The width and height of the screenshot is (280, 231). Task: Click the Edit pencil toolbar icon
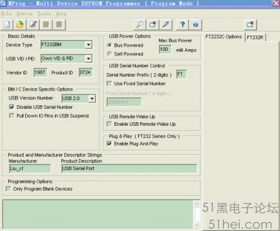pyautogui.click(x=33, y=25)
